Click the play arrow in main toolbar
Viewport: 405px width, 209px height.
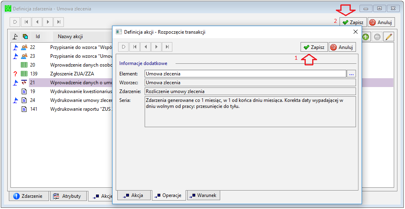(15, 22)
